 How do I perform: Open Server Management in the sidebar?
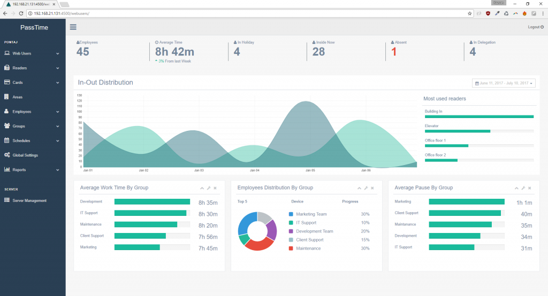(29, 201)
